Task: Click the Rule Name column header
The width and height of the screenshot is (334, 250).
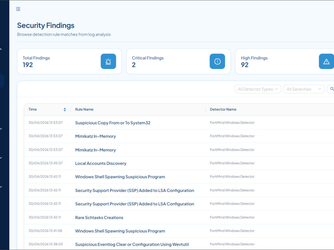Action: 84,109
